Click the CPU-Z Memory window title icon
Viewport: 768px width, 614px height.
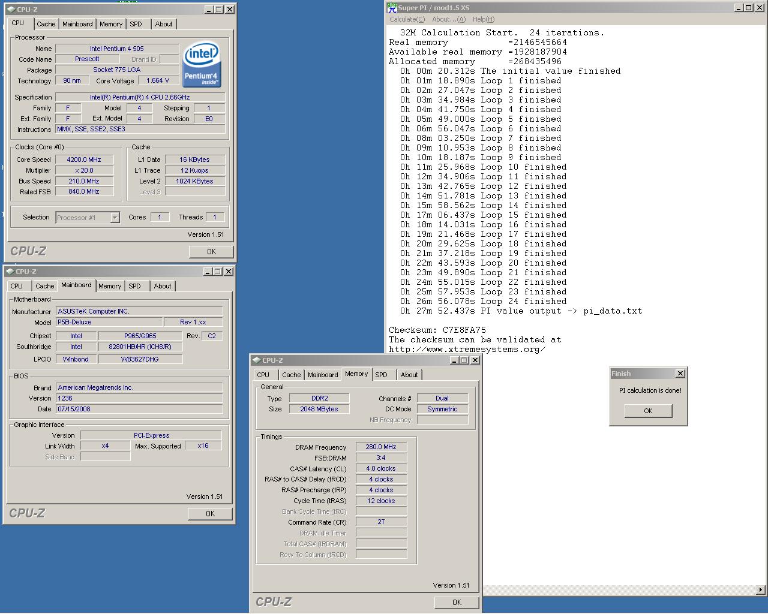pyautogui.click(x=257, y=360)
